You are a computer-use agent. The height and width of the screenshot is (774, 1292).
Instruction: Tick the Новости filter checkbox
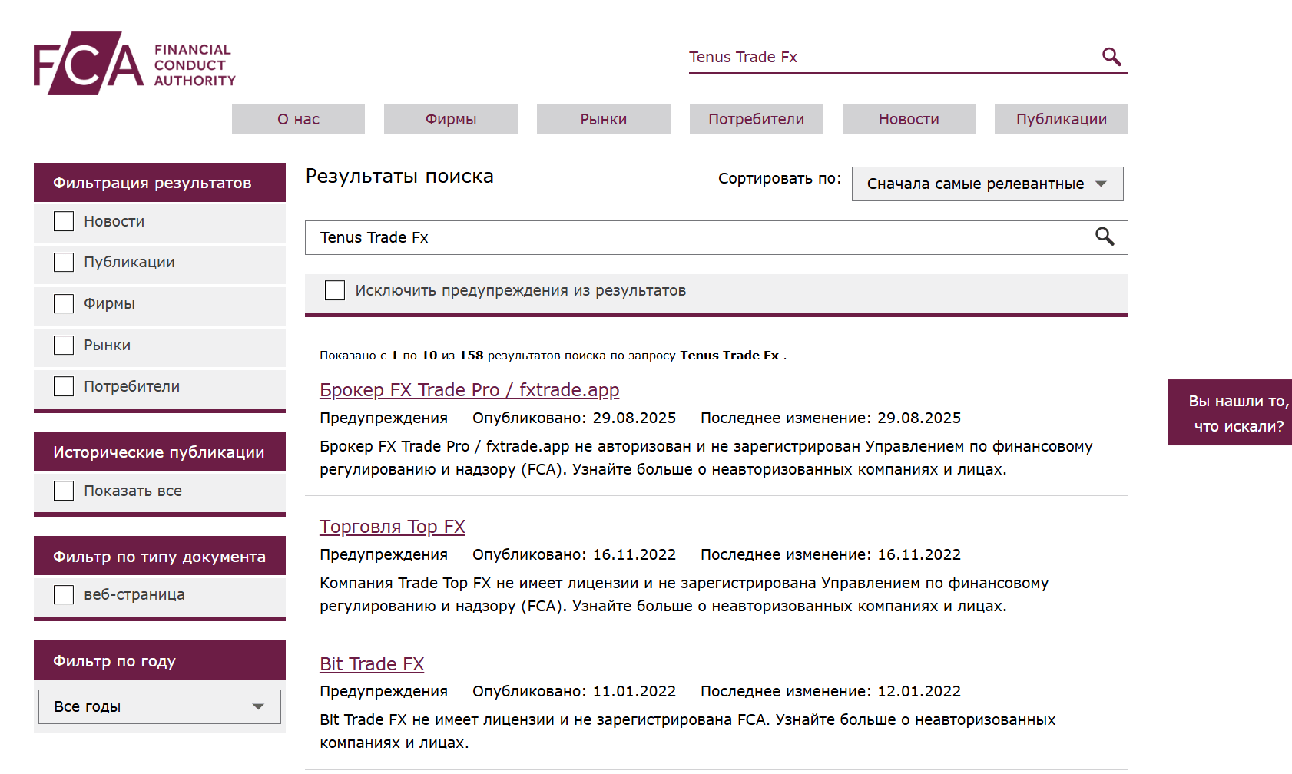64,221
